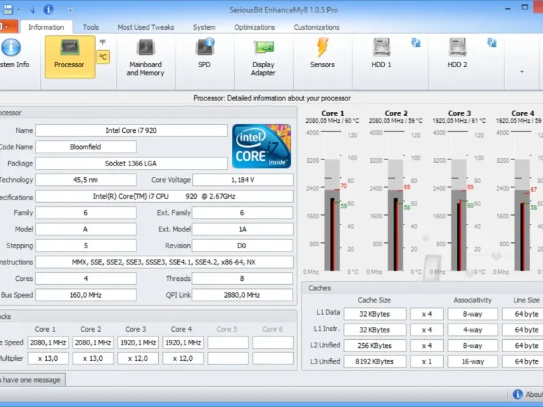Click the Instructions field with MMX, SSE
This screenshot has height=407, width=543.
[164, 262]
